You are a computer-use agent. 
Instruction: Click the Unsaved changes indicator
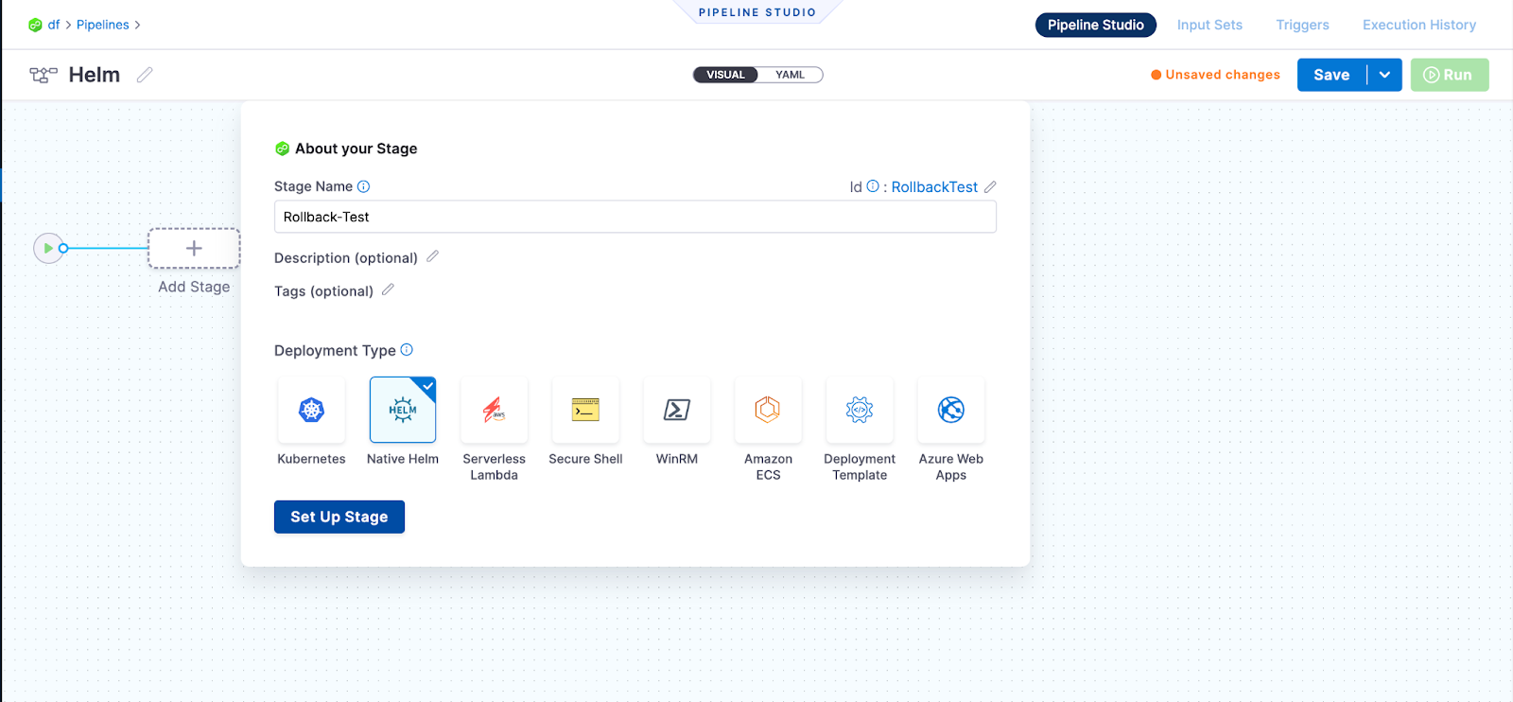click(1215, 75)
